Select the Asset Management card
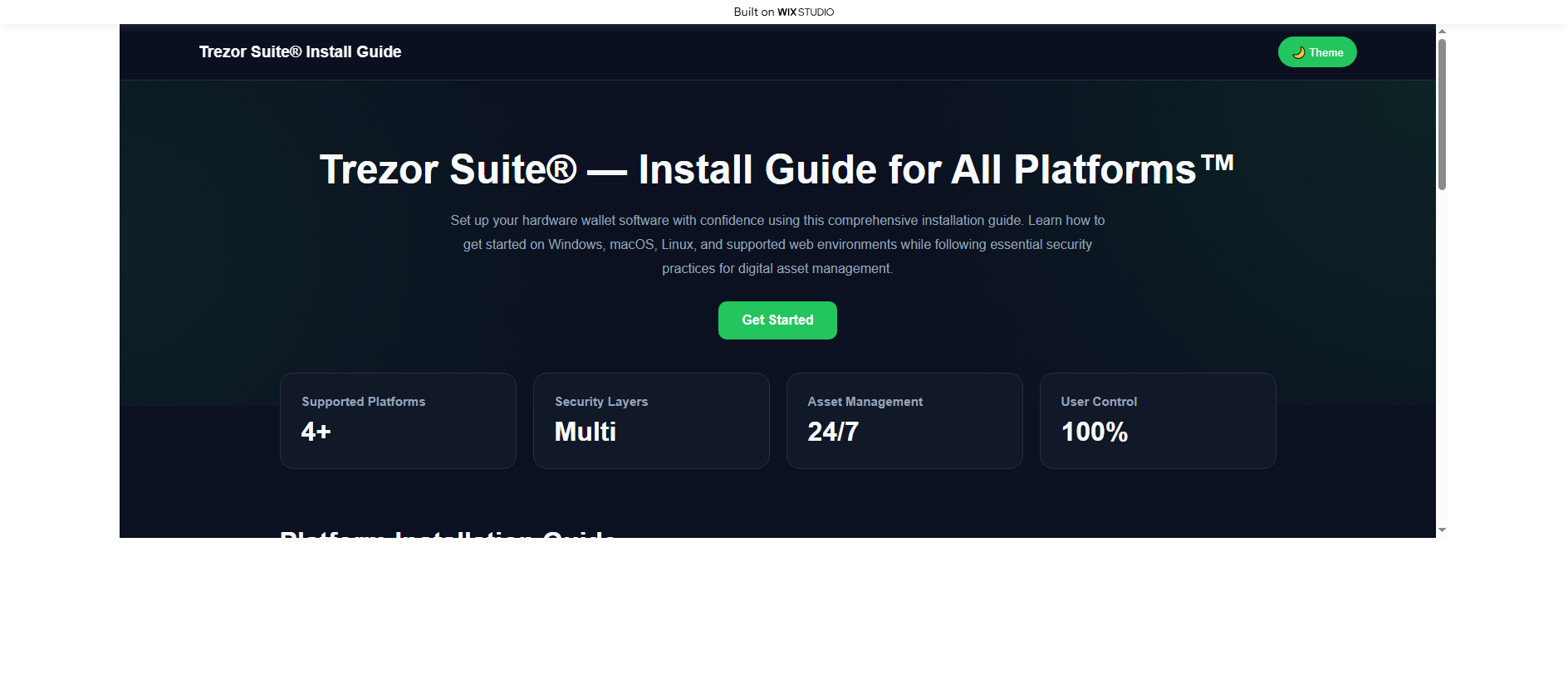1568x679 pixels. click(x=904, y=421)
